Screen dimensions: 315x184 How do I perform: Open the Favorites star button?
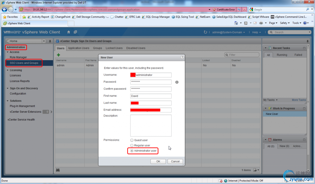tap(11, 17)
